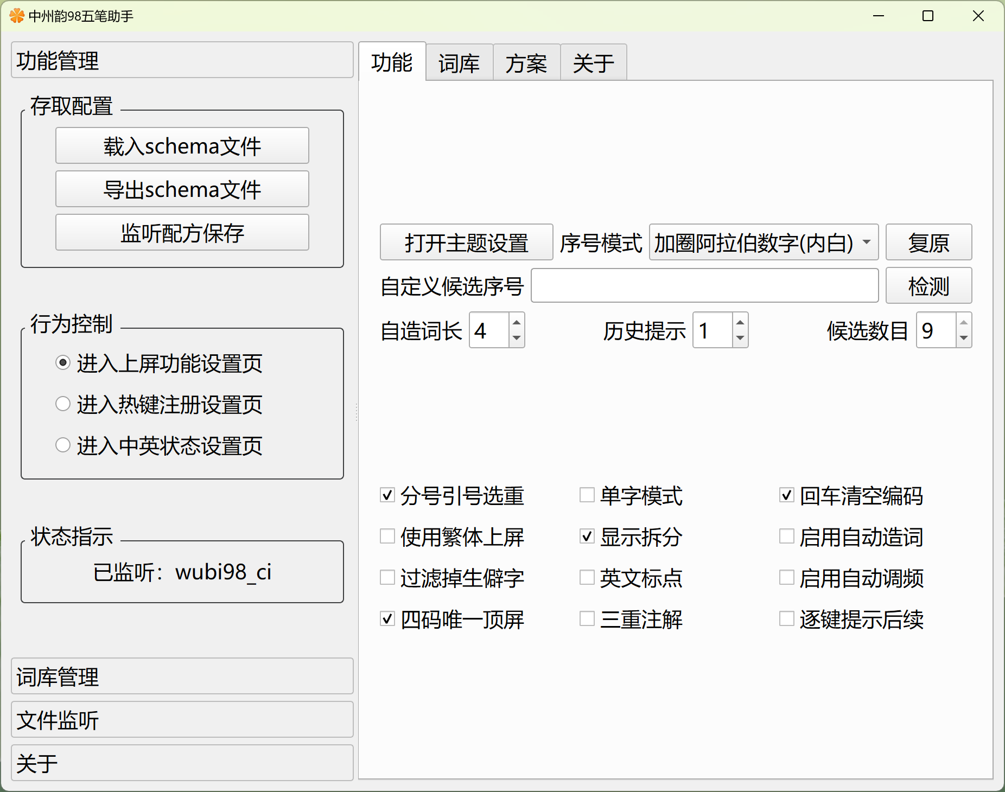Image resolution: width=1005 pixels, height=792 pixels.
Task: Increase 候选数目 value with up arrow
Action: 964,322
